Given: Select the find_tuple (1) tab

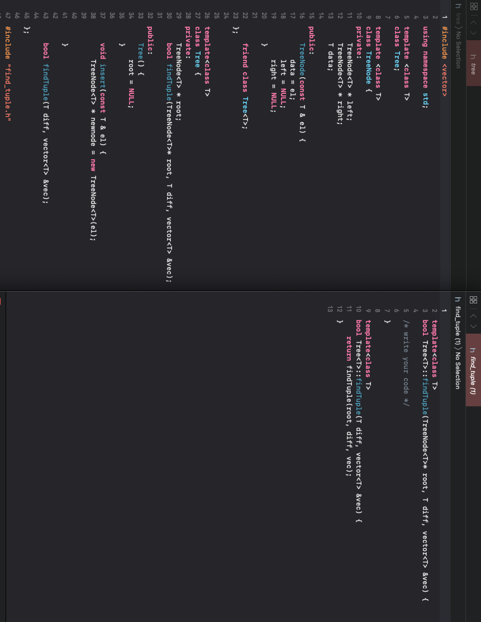Looking at the screenshot, I should (x=474, y=370).
